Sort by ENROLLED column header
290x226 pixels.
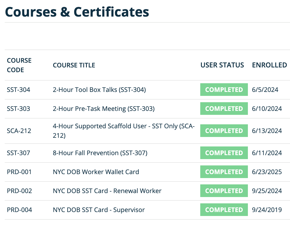269,65
